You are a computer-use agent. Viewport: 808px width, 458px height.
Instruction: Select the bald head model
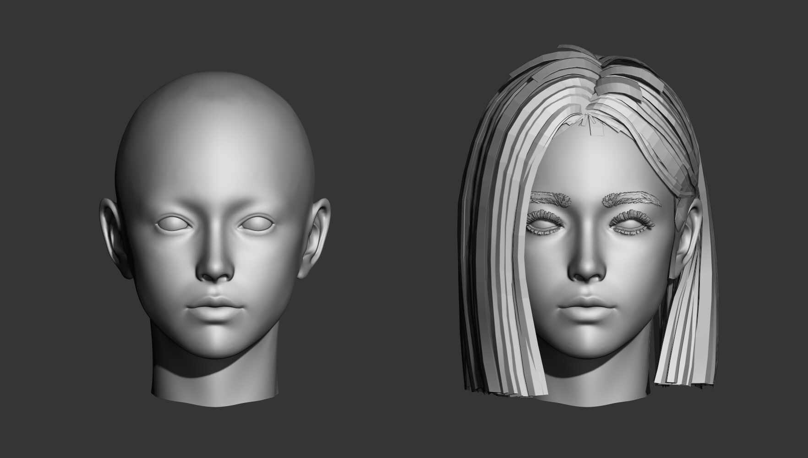pyautogui.click(x=214, y=238)
